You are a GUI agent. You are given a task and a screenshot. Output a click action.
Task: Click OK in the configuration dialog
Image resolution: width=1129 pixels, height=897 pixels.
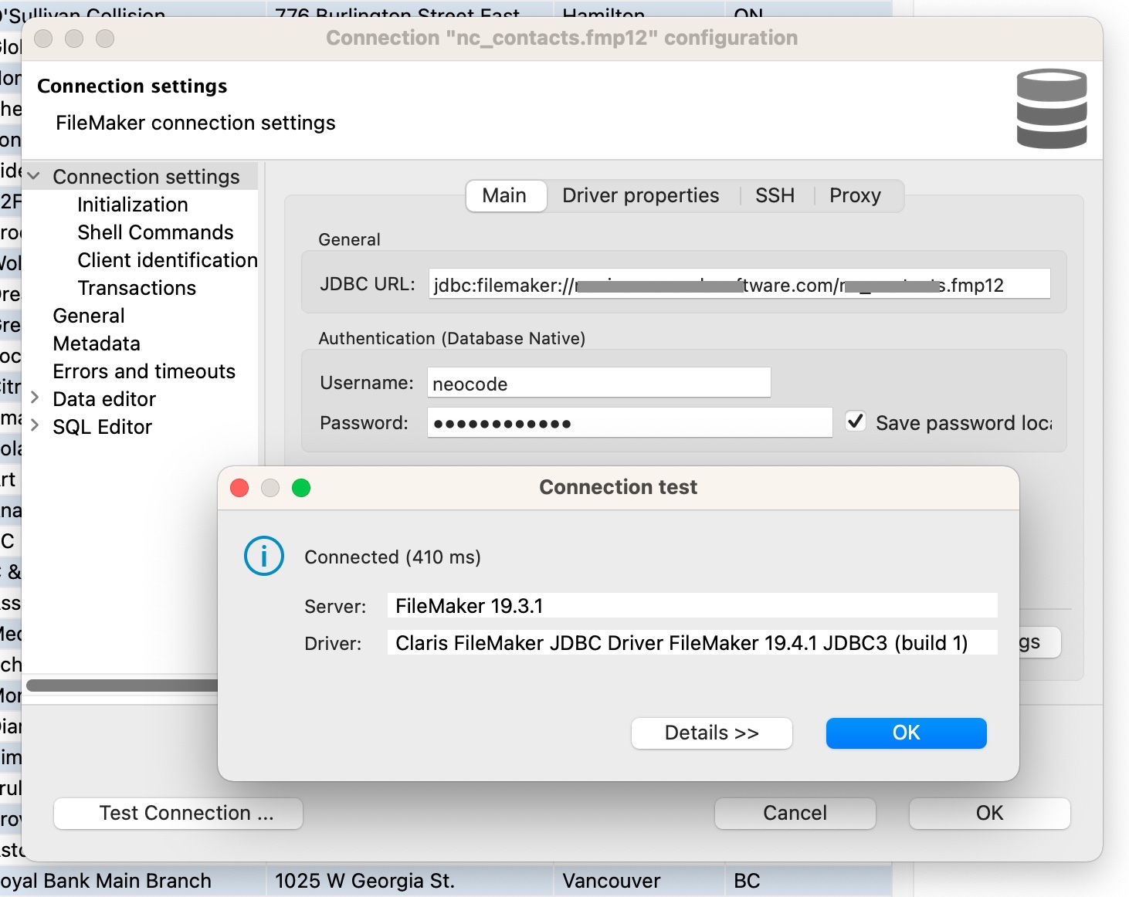tap(990, 813)
